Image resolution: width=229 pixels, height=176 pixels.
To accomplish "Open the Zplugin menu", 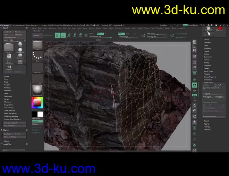I will pyautogui.click(x=168, y=28).
